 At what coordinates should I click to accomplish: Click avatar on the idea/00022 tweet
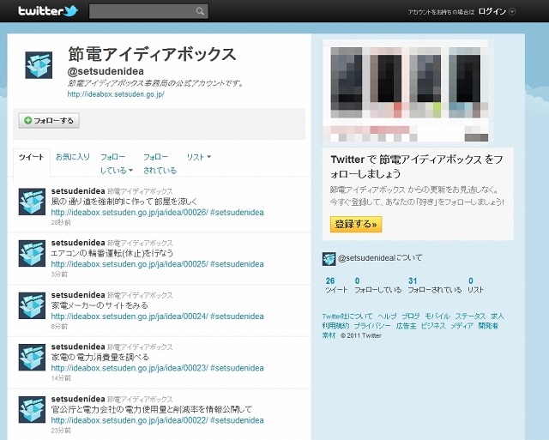(x=32, y=409)
